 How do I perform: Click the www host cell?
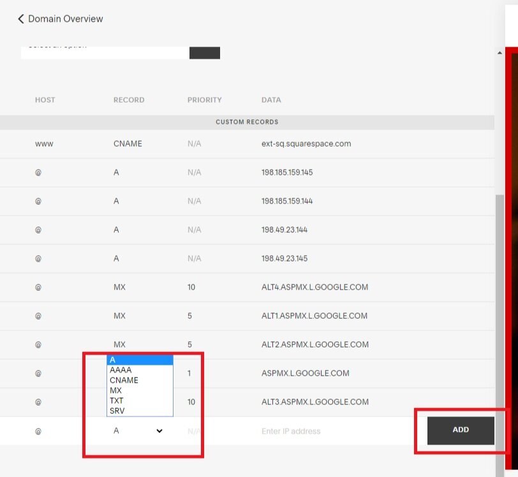coord(44,144)
